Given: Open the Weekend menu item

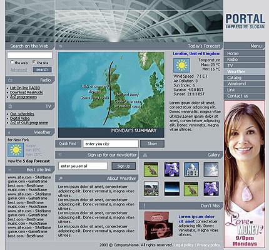Looking at the screenshot, I should tap(245, 83).
